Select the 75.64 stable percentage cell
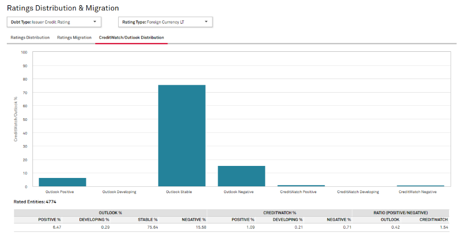Viewport: 460px width, 235px height. (x=151, y=227)
